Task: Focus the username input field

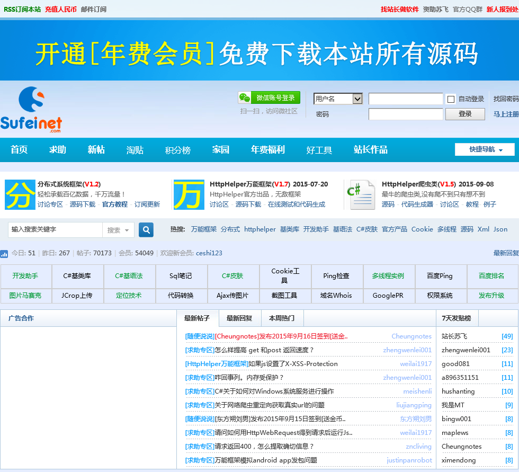Action: (406, 99)
